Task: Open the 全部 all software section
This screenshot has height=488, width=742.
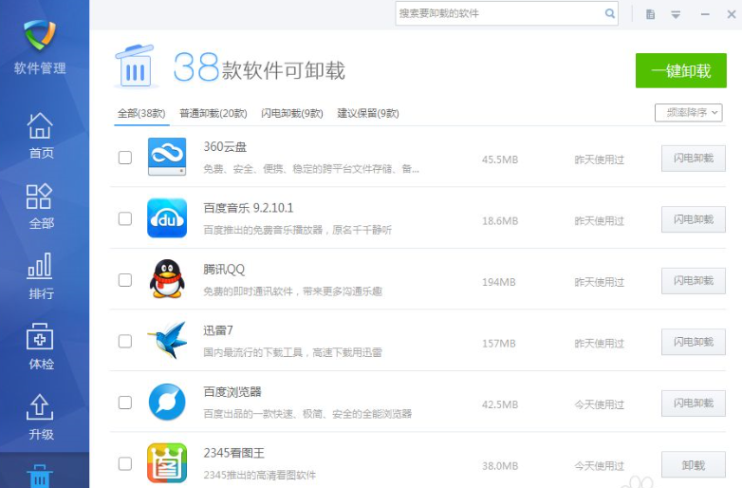Action: coord(40,206)
